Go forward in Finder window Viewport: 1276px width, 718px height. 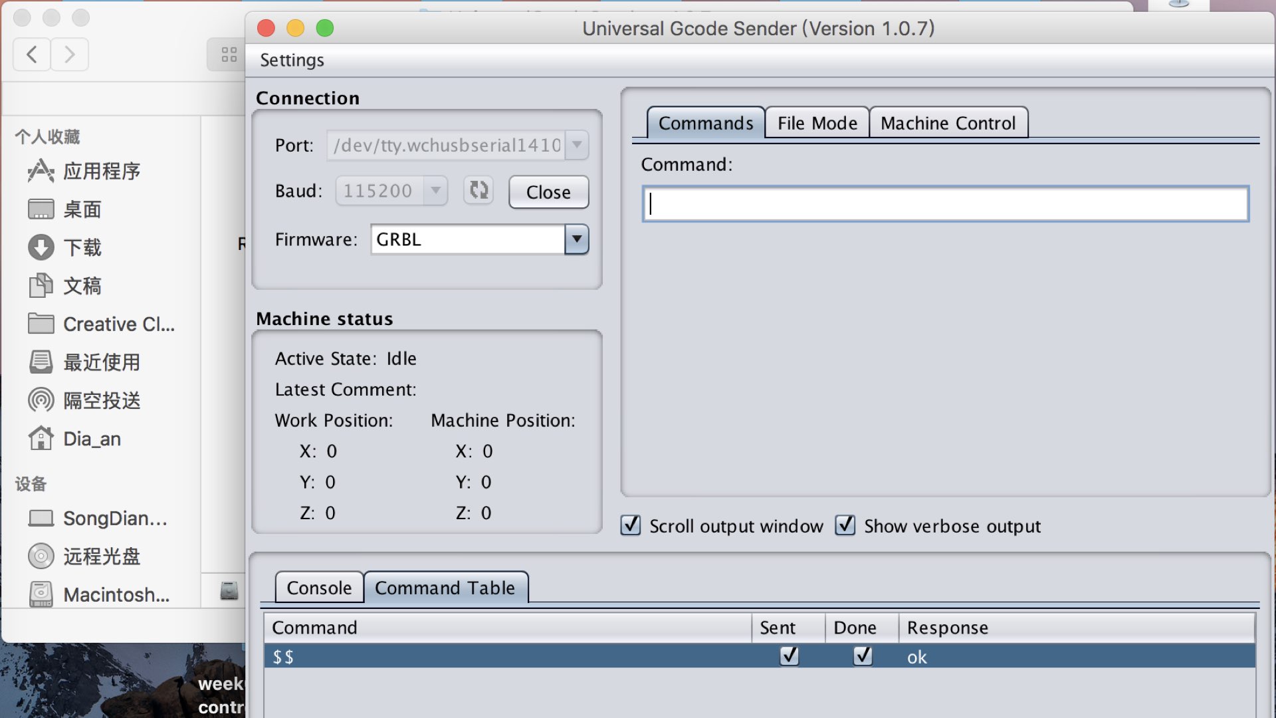click(69, 55)
